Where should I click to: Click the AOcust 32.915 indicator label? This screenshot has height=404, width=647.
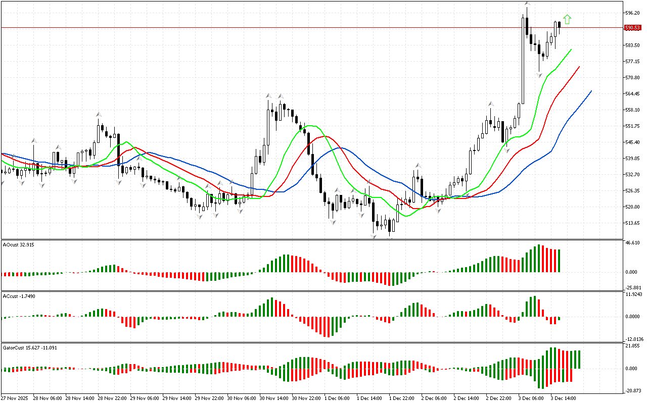(17, 244)
